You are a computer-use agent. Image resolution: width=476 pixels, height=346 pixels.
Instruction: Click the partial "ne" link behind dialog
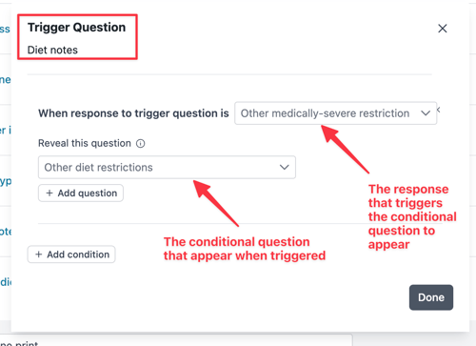click(5, 79)
